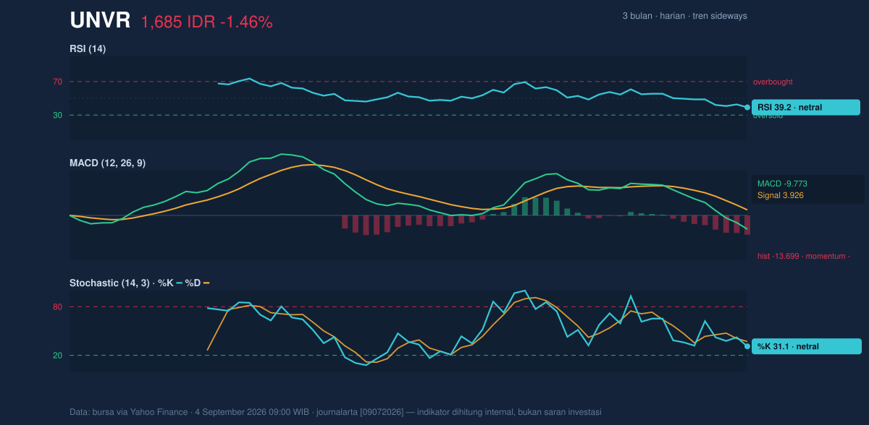This screenshot has height=425, width=869.
Task: Click the Stochastic 80 axis label
Action: click(57, 307)
